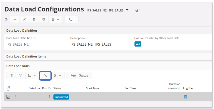Viewport: 214px width, 109px height.
Task: Click the filter funnel icon
Action: [x=21, y=75]
